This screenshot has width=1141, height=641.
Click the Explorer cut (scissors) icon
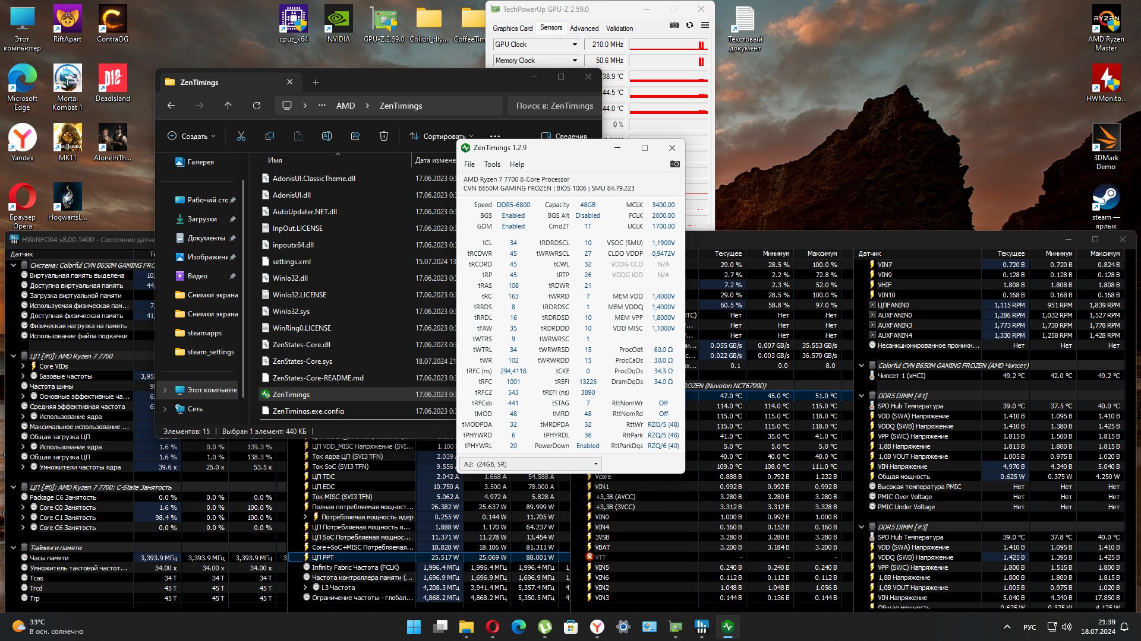coord(241,137)
